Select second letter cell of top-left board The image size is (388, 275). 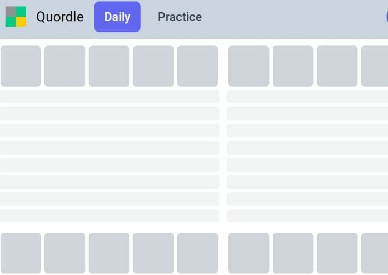[65, 66]
